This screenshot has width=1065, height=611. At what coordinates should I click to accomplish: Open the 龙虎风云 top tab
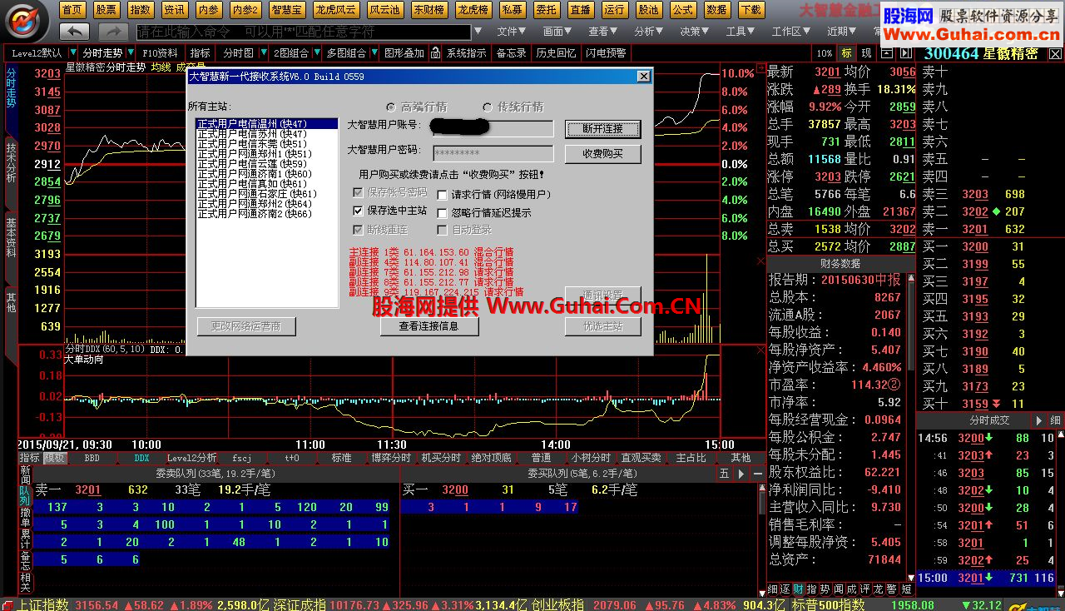tap(336, 10)
